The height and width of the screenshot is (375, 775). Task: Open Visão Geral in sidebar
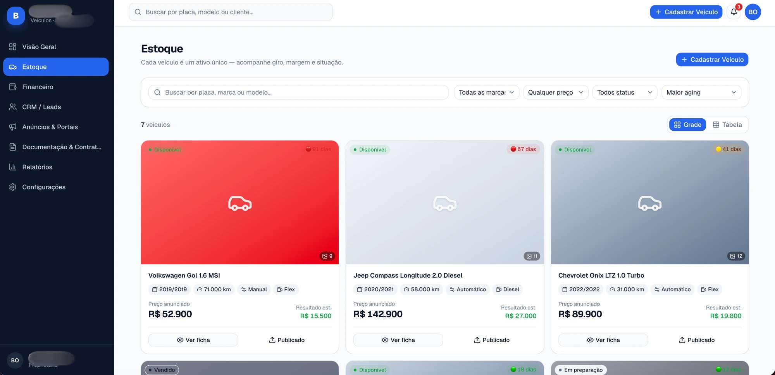pos(56,47)
